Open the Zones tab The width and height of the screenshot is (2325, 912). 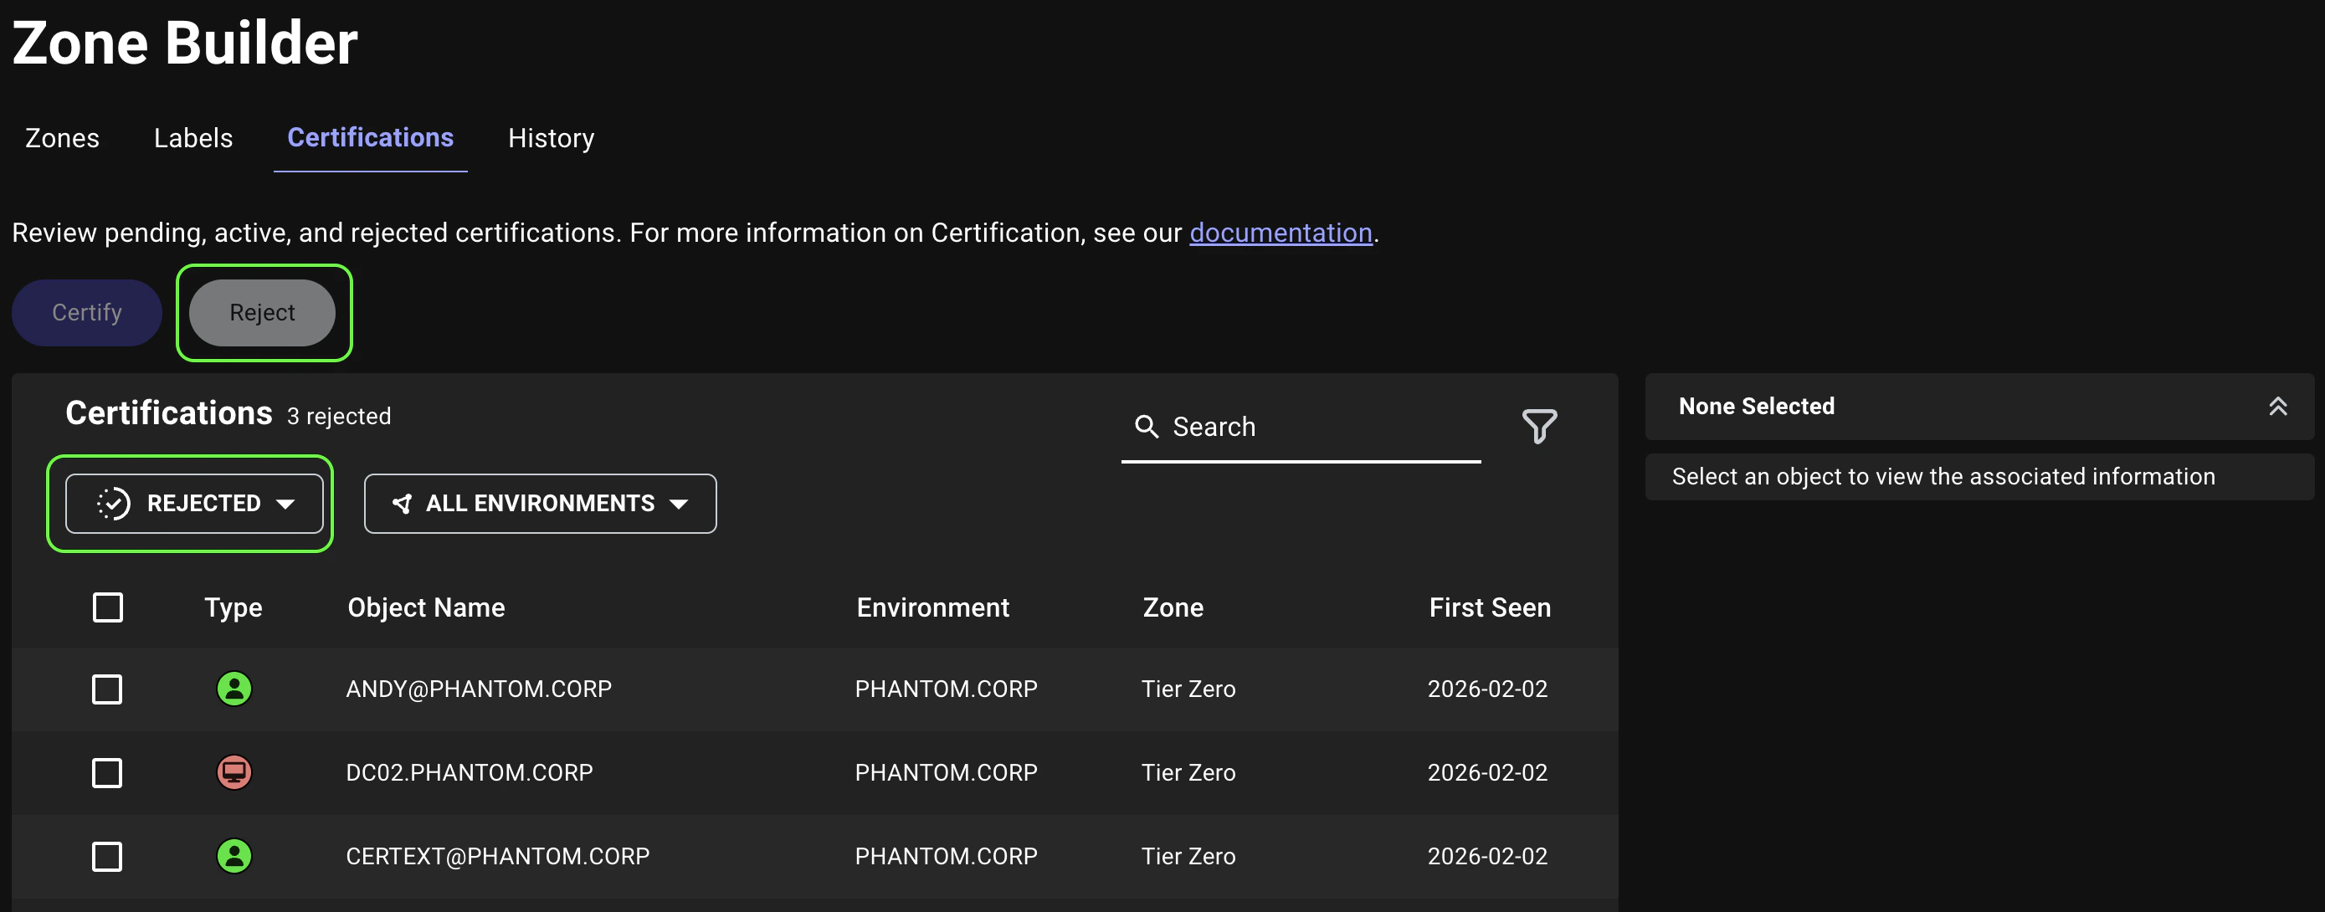coord(61,138)
